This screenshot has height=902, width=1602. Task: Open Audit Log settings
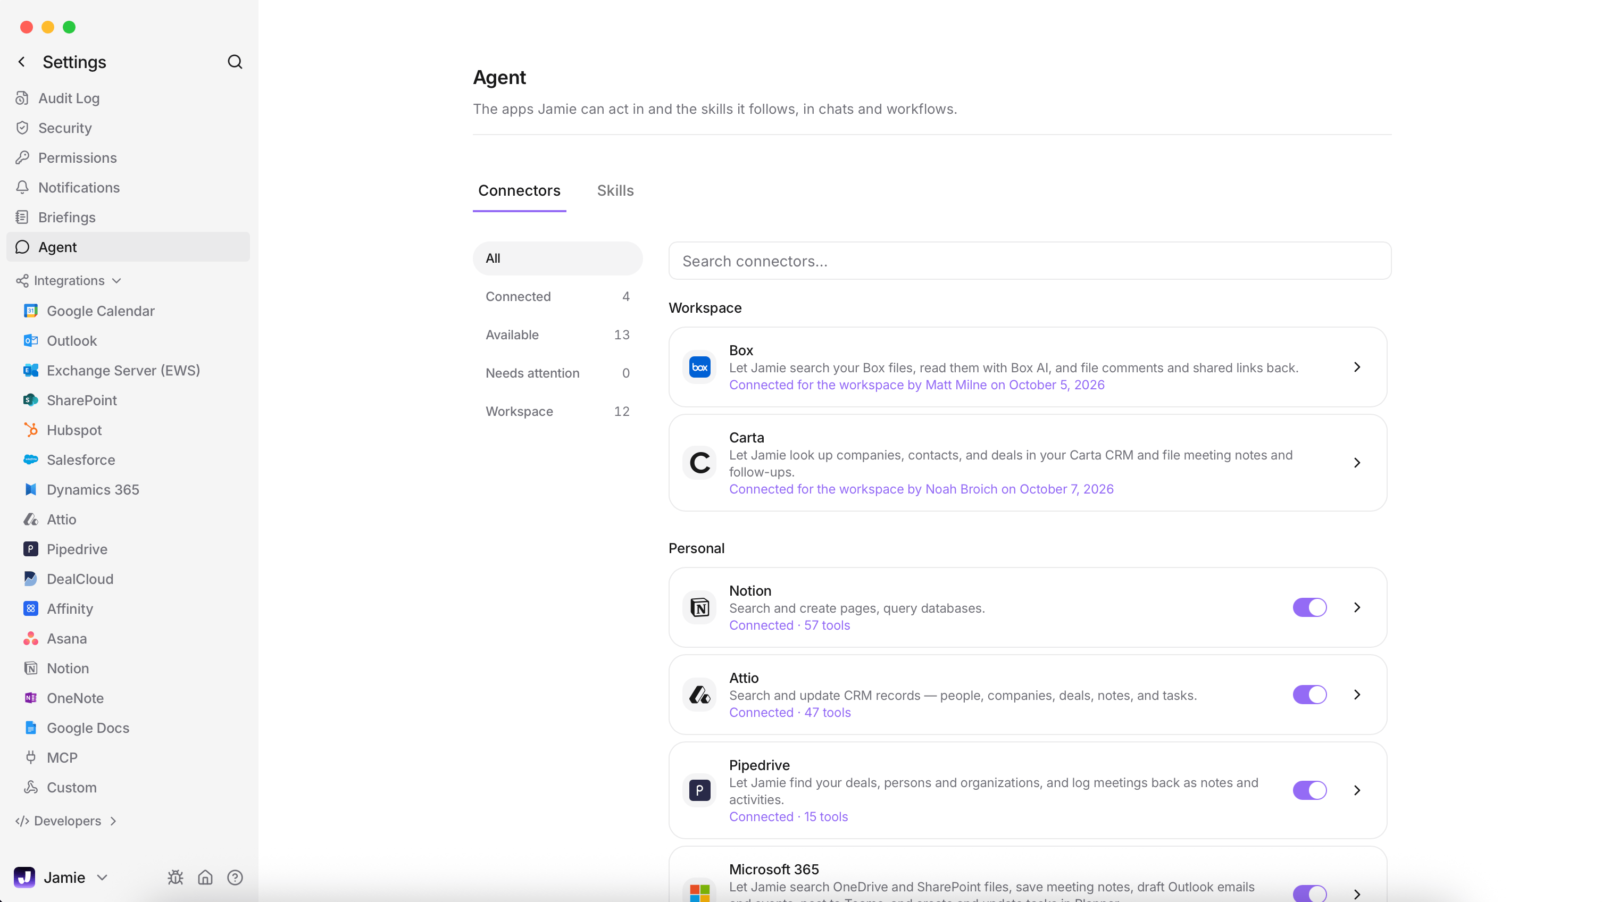tap(128, 98)
